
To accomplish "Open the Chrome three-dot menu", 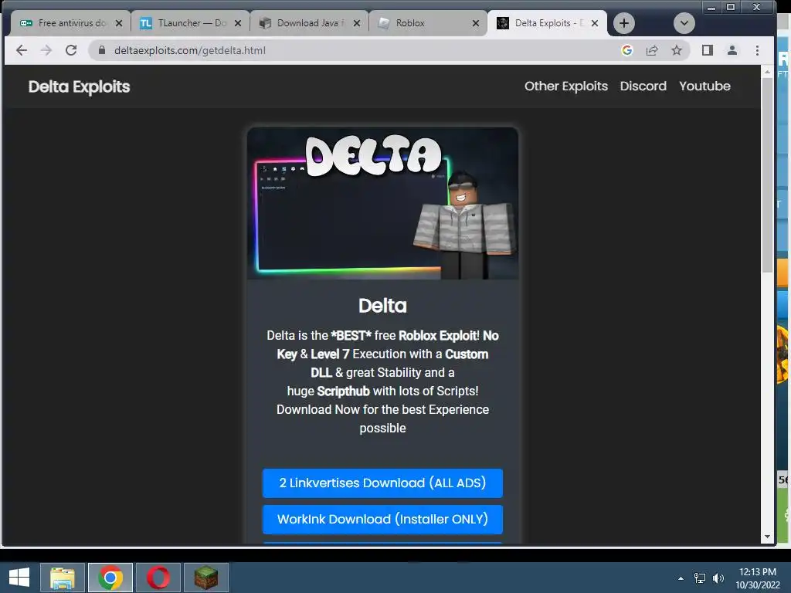I will tap(757, 50).
